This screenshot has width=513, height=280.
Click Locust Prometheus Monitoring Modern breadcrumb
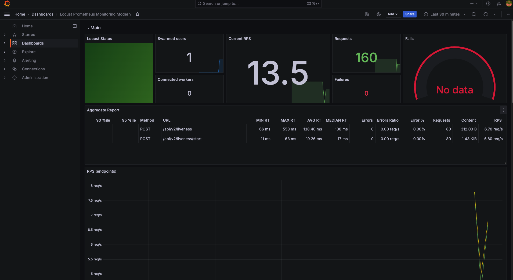point(95,14)
